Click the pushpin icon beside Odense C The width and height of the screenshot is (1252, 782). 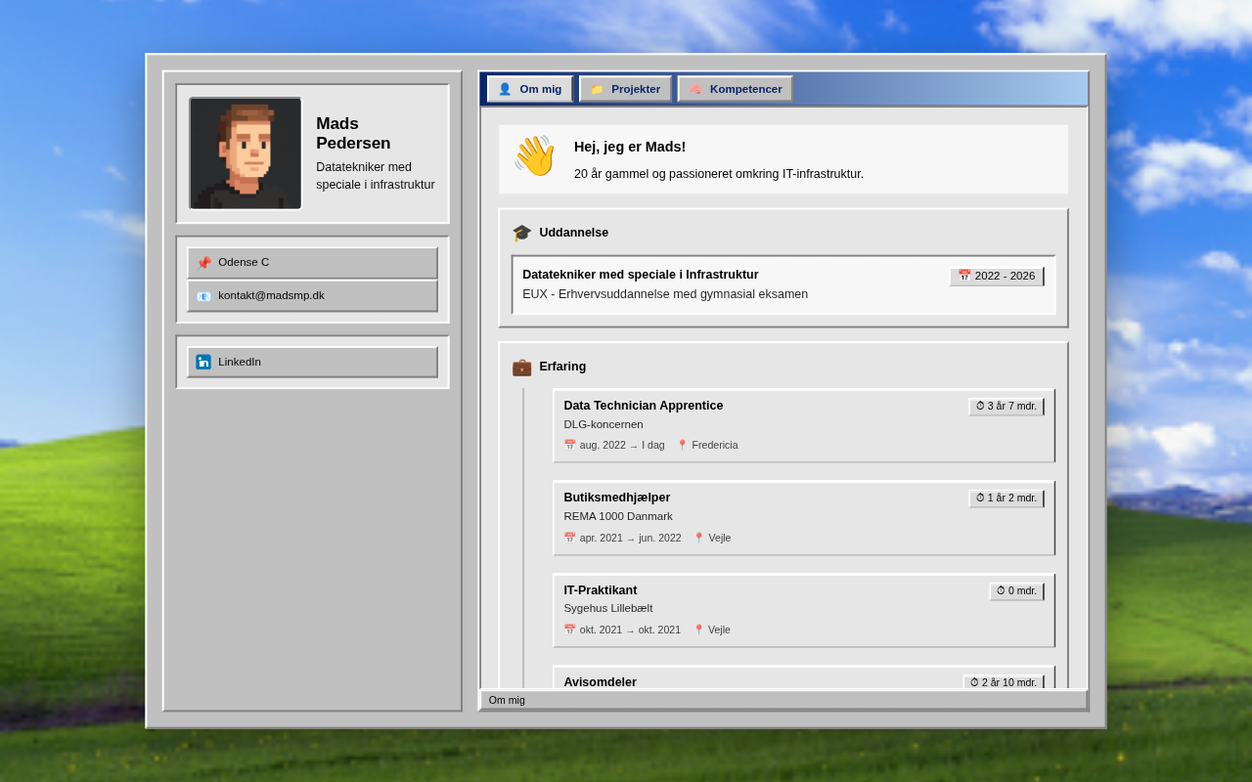pos(203,263)
